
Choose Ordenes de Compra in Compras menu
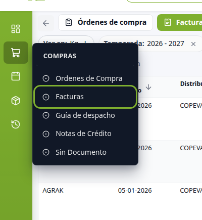tap(85, 78)
